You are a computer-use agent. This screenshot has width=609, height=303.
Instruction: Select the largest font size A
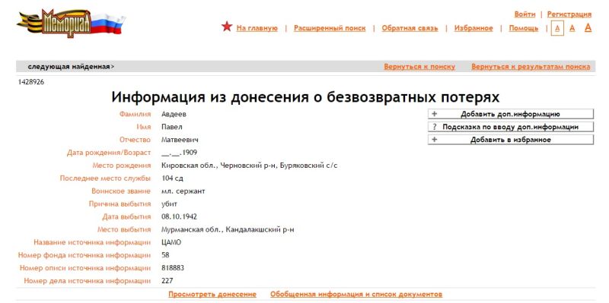pyautogui.click(x=588, y=27)
